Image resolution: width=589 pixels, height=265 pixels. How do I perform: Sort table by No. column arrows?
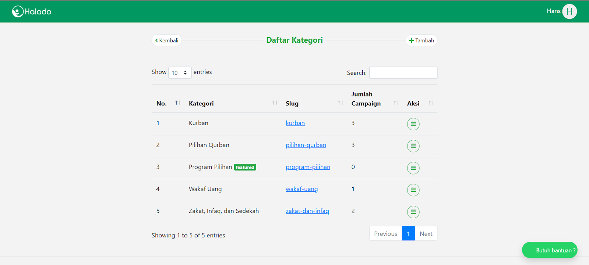pyautogui.click(x=178, y=103)
